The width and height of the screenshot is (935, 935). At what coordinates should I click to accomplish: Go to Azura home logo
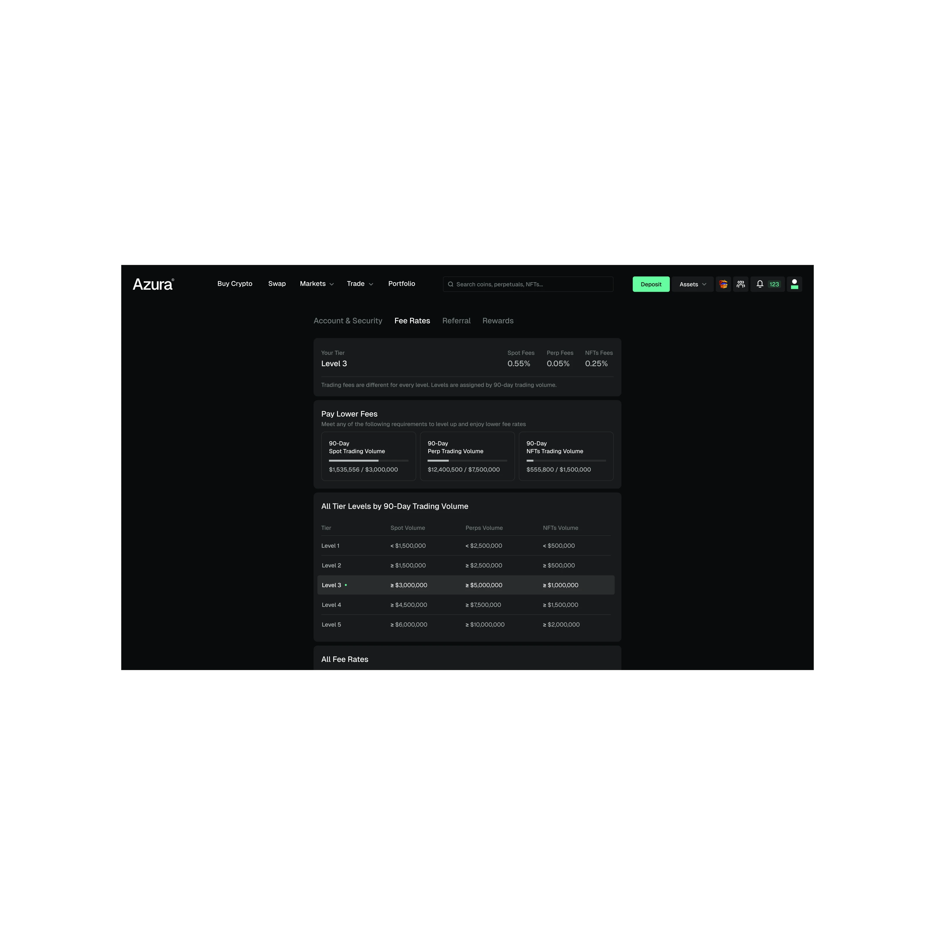(x=153, y=284)
